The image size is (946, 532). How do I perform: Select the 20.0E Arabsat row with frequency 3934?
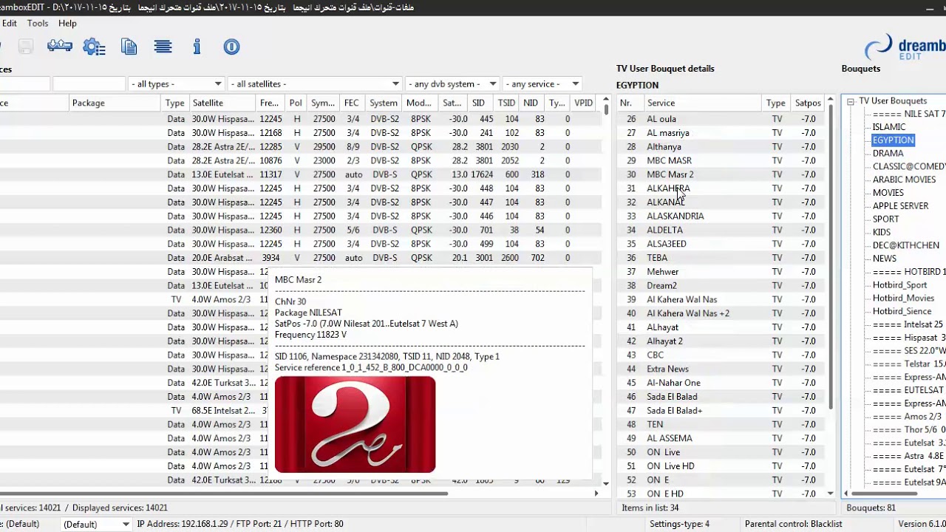pos(299,258)
